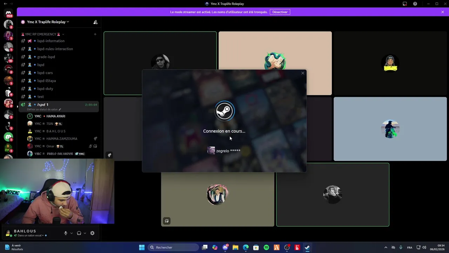The height and width of the screenshot is (253, 449).
Task: Click the muted mic icon above webcam overlay
Action: 109,155
